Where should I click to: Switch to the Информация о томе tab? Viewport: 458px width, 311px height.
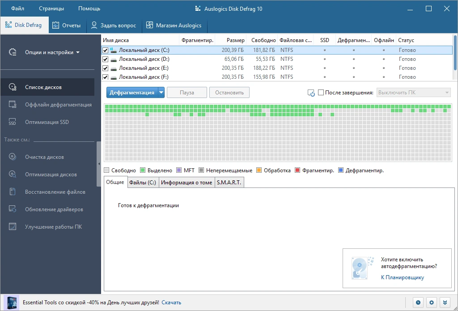187,183
